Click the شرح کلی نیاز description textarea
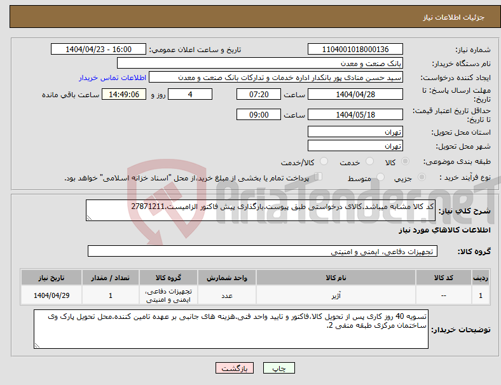Image resolution: width=501 pixels, height=385 pixels. click(x=261, y=210)
